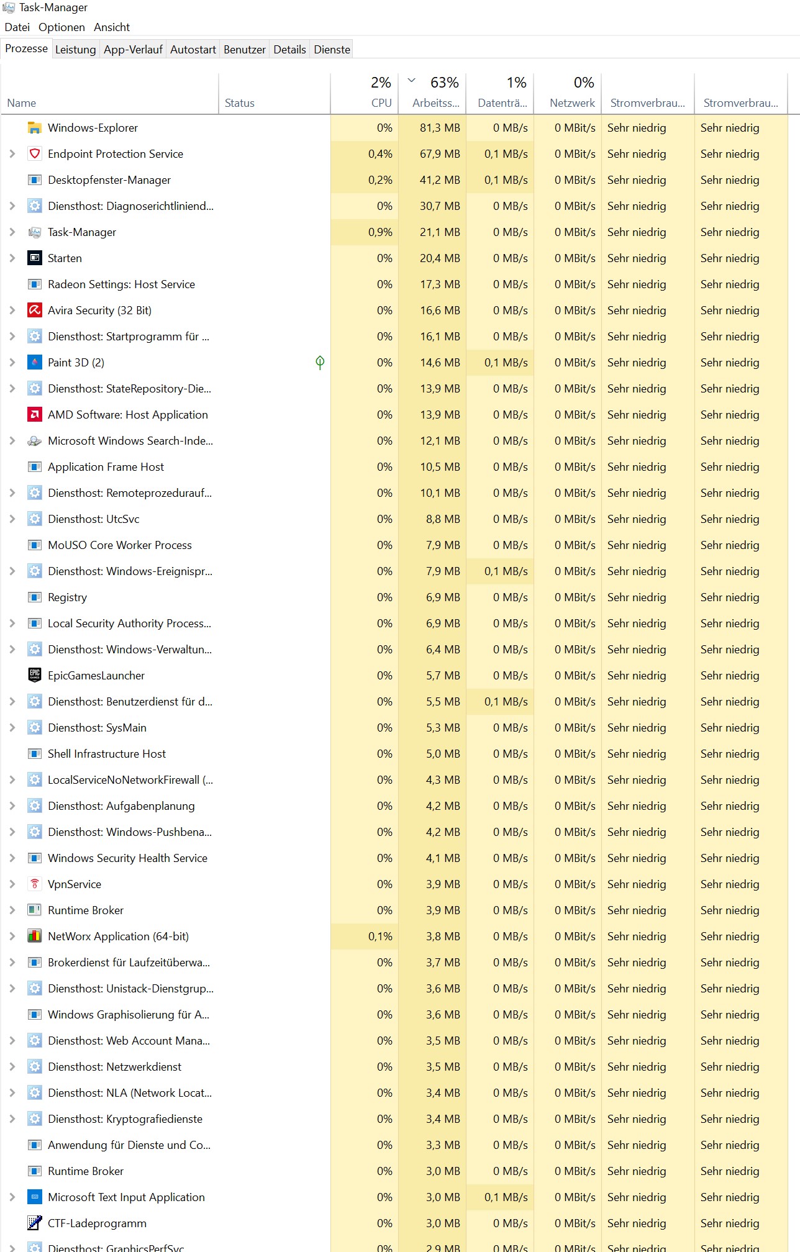Click the EpicGamesLauncher icon
Viewport: 800px width, 1252px height.
click(x=35, y=676)
